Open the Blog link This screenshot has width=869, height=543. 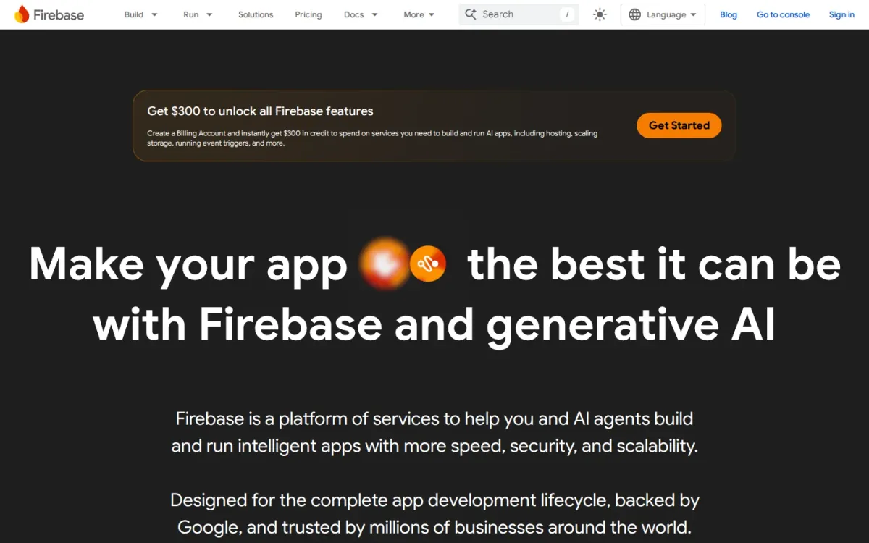(729, 14)
